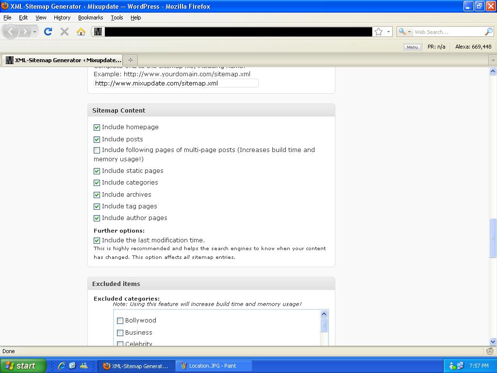
Task: Click the Done status bar text
Action: point(9,351)
